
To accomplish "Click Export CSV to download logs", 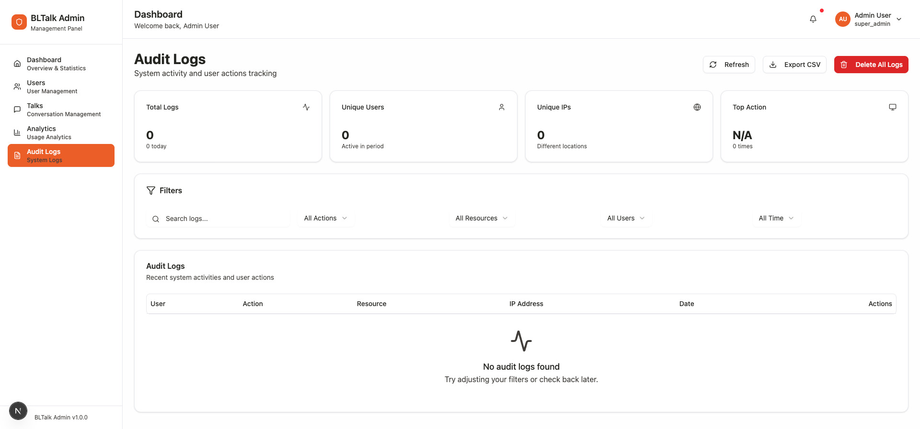I will coord(794,64).
